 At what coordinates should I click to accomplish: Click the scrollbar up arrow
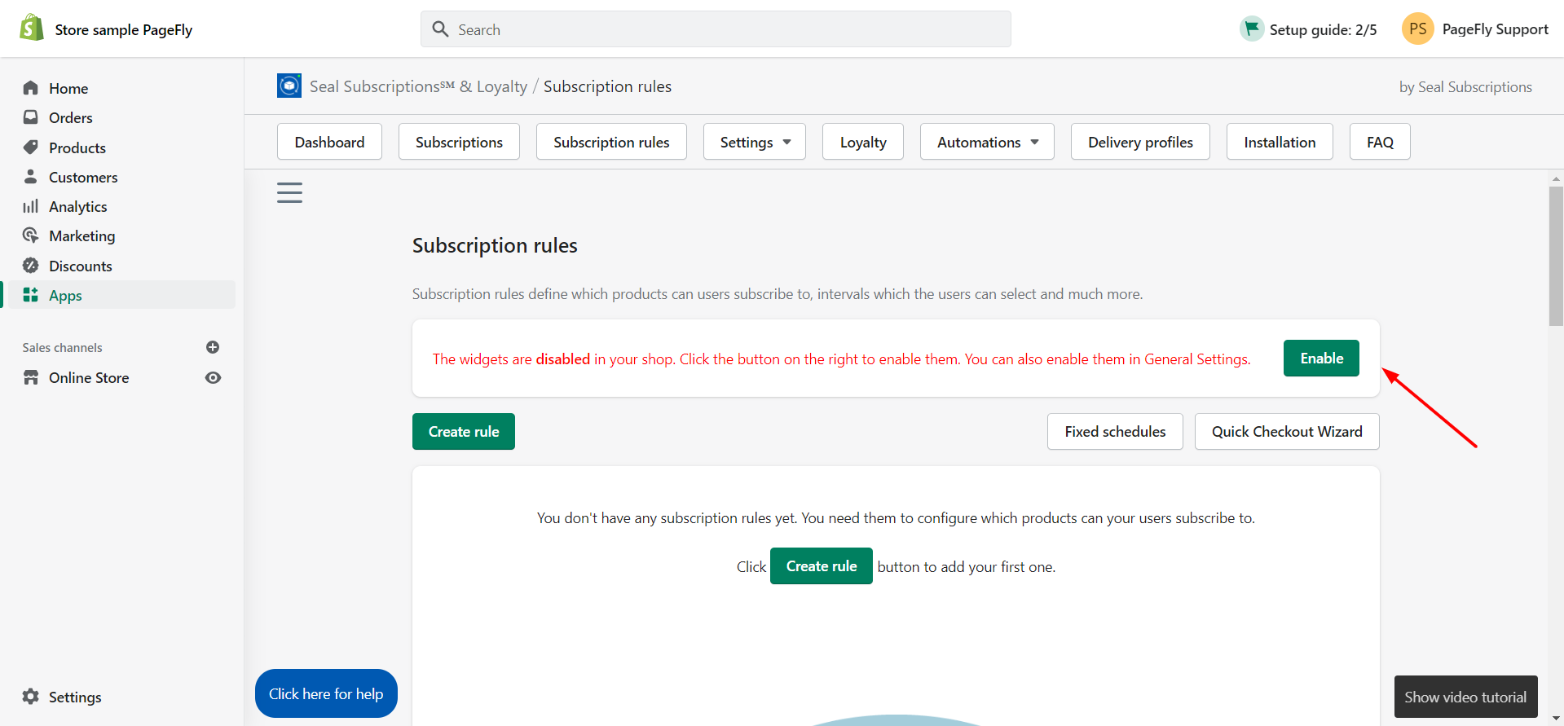point(1556,178)
